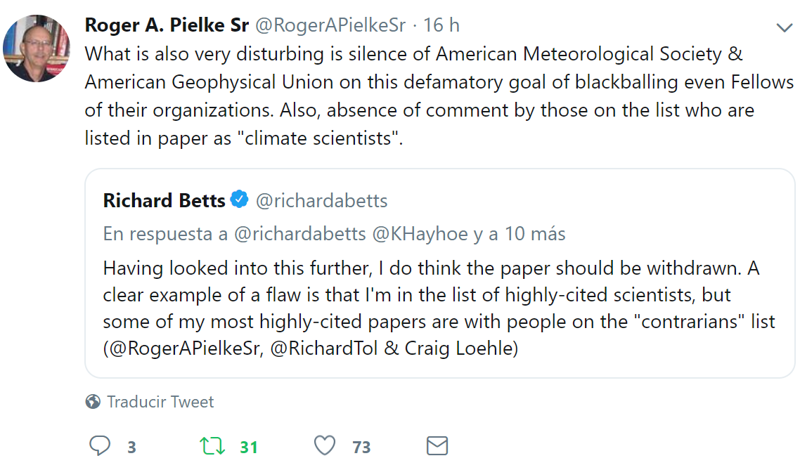Click the @RichardTol mention in quoted tweet
Image resolution: width=800 pixels, height=470 pixels.
tap(325, 348)
